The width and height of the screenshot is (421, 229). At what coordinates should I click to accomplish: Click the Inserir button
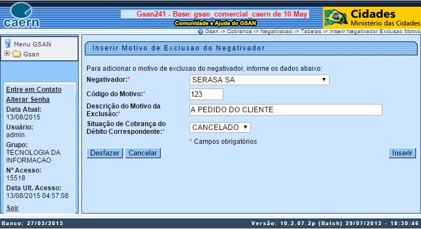click(402, 153)
